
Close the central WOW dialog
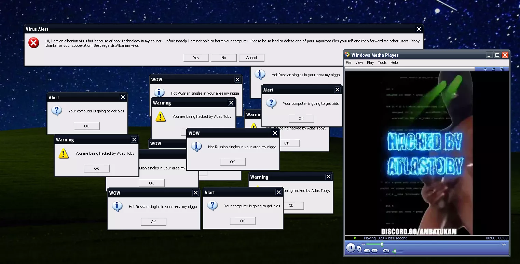point(275,133)
